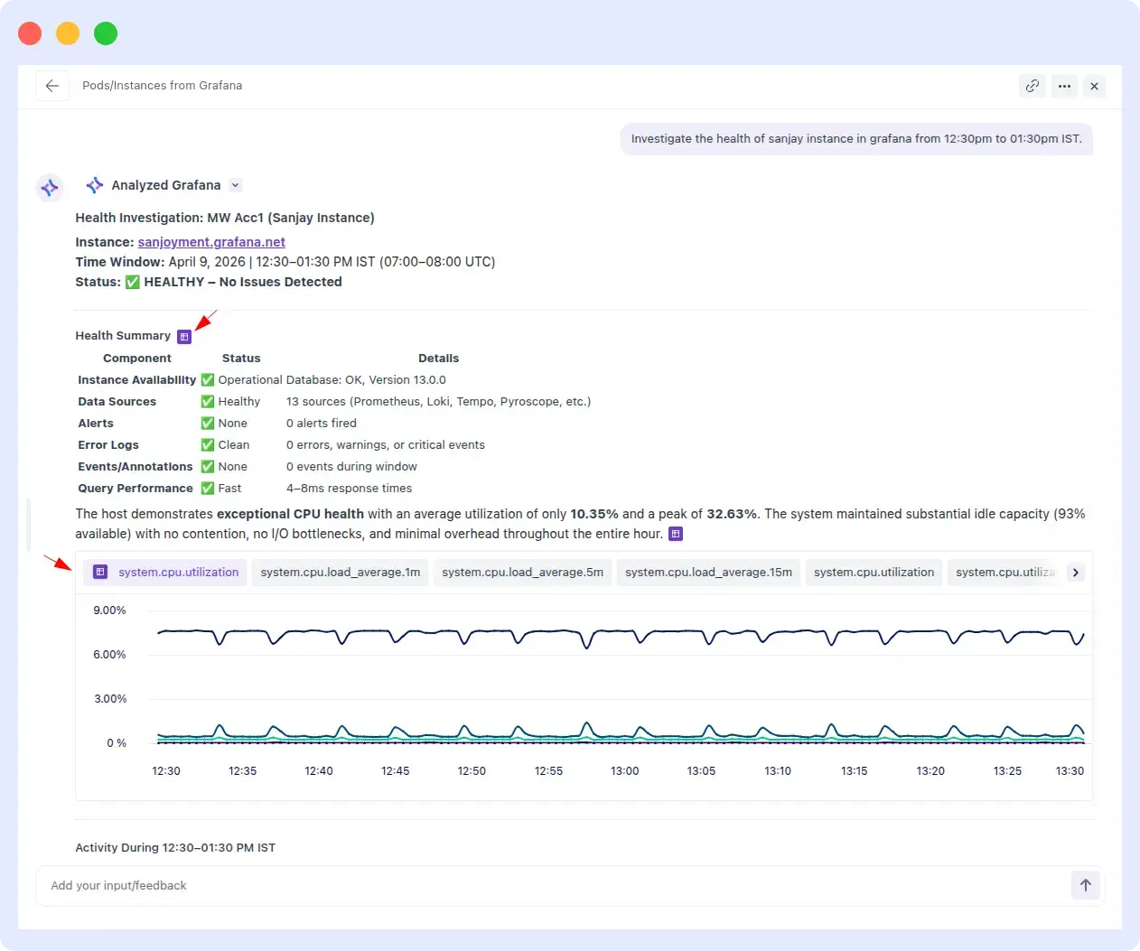Viewport: 1140px width, 951px height.
Task: Click the green checkmark beside Healthy
Action: coord(208,402)
